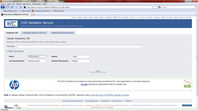198x111 pixels.
Task: Switch language to Português
Action: pos(125,17)
